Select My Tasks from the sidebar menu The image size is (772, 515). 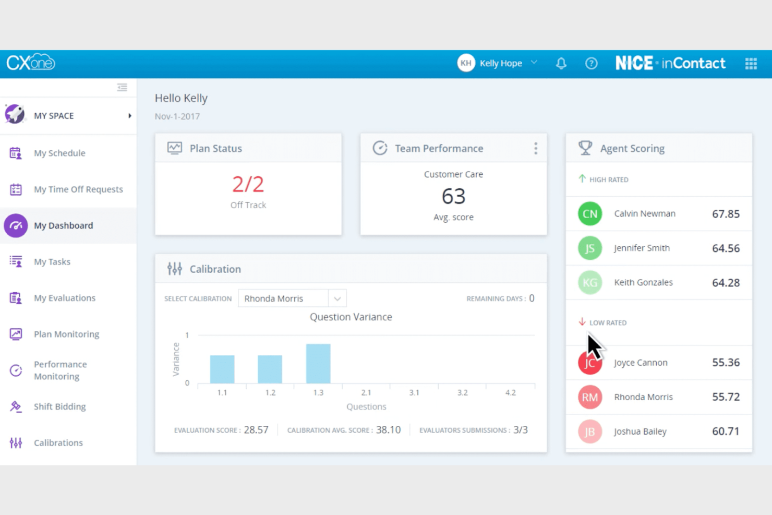point(52,261)
